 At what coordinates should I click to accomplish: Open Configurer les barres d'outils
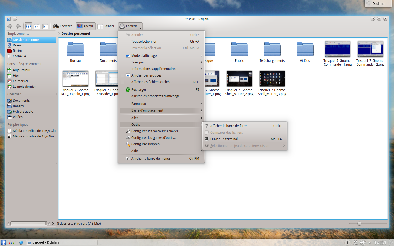click(x=161, y=138)
